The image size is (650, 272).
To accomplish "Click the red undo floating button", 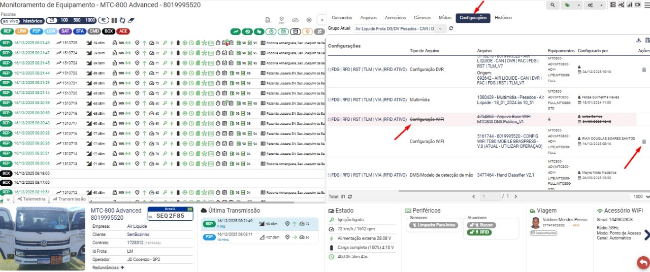I will click(x=643, y=262).
